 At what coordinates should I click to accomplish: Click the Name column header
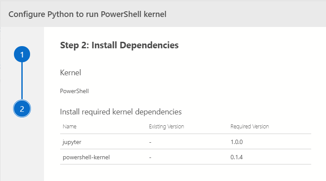[70, 127]
